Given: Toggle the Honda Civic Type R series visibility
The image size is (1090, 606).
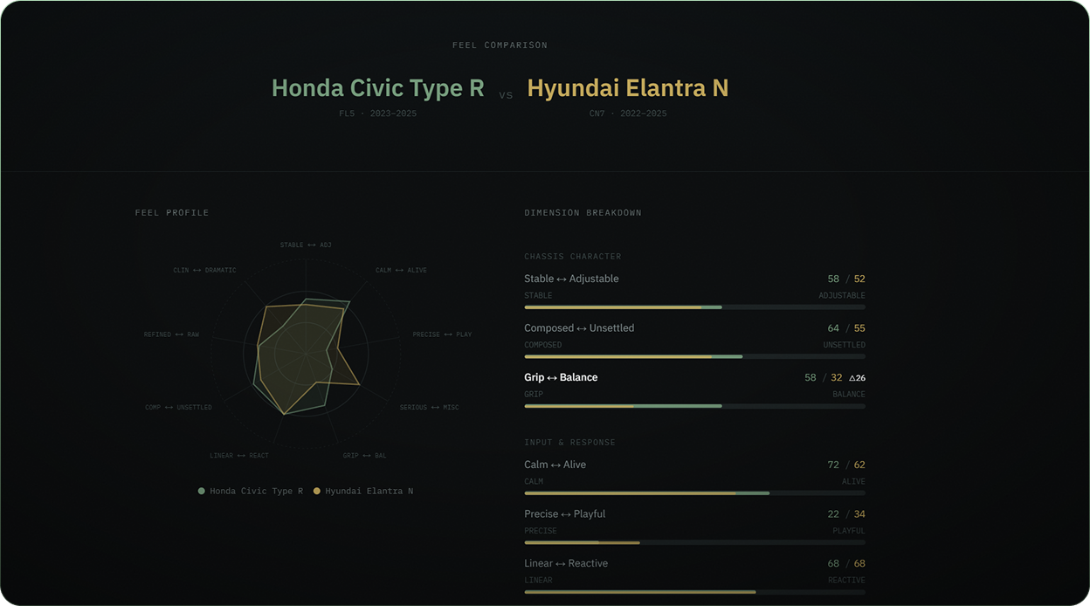Looking at the screenshot, I should point(250,491).
